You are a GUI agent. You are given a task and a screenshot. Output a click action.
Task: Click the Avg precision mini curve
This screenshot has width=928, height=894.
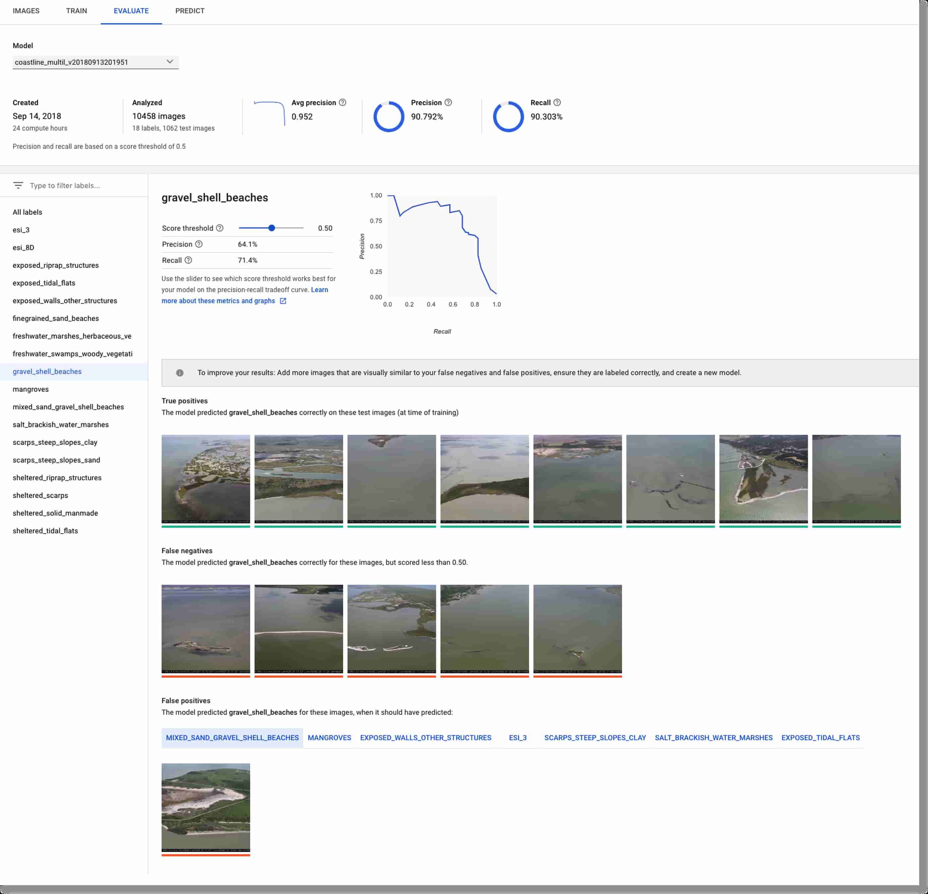(x=269, y=113)
